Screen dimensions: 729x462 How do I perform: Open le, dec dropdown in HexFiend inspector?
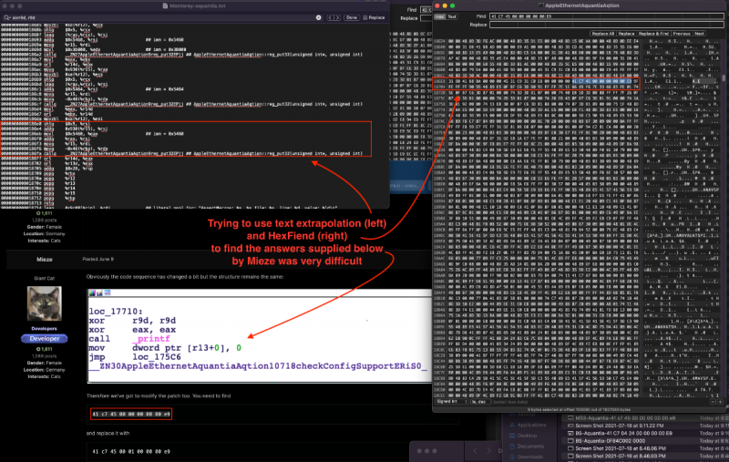click(x=480, y=402)
